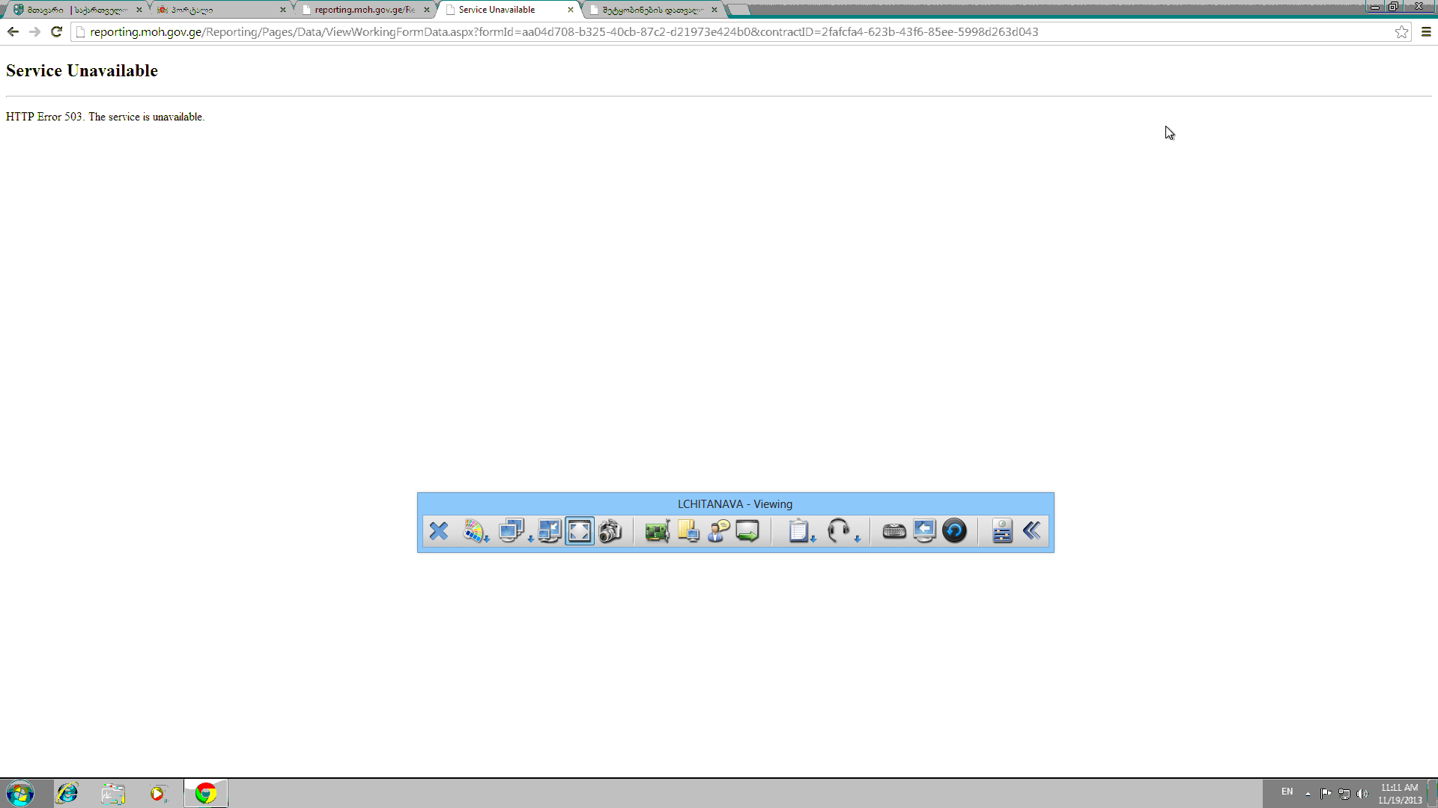Close the remote viewing session with X icon

(x=439, y=531)
